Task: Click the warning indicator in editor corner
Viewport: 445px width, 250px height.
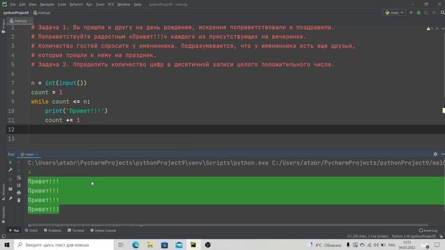Action: click(430, 28)
